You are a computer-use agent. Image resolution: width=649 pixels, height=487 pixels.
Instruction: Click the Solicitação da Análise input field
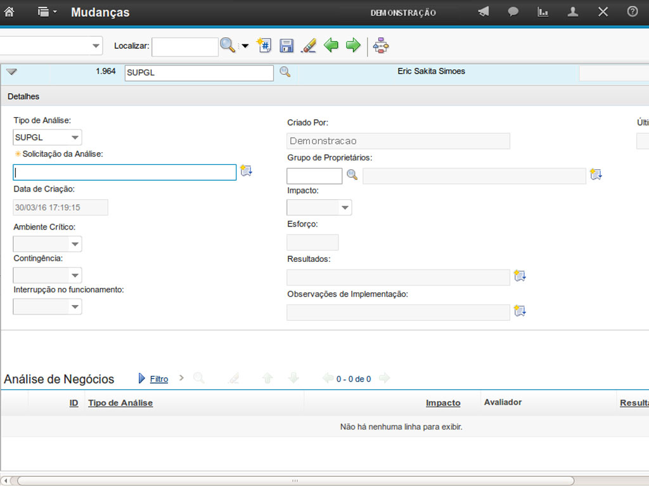click(124, 172)
